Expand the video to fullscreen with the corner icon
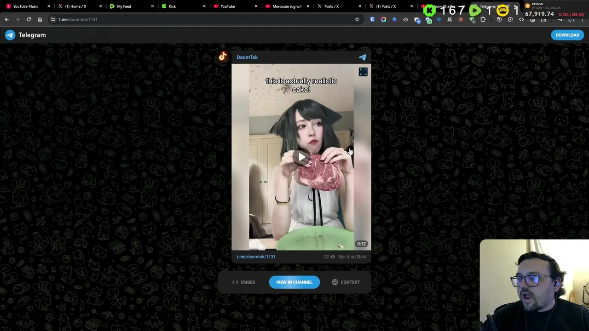The image size is (589, 331). click(363, 72)
